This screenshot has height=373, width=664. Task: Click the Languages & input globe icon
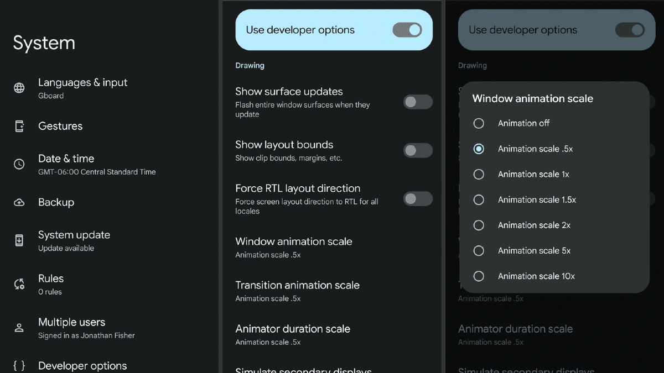pos(19,88)
